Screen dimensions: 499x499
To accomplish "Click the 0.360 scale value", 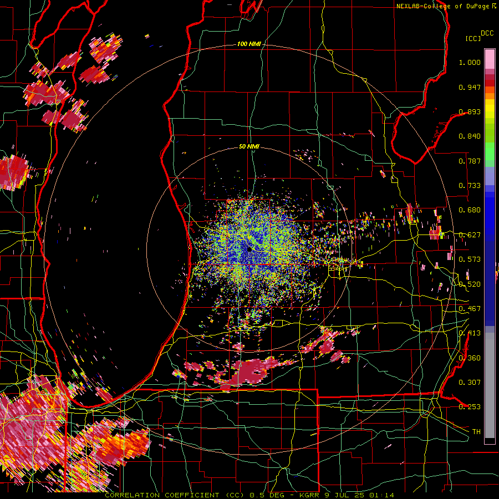I will pyautogui.click(x=470, y=358).
